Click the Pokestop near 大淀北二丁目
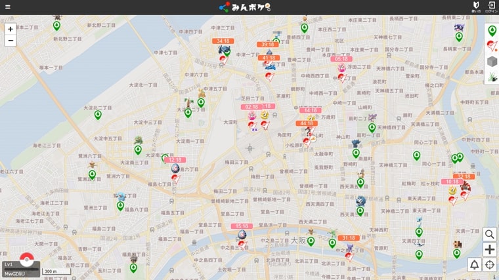Viewport: 499px width, 280px height. click(x=98, y=115)
